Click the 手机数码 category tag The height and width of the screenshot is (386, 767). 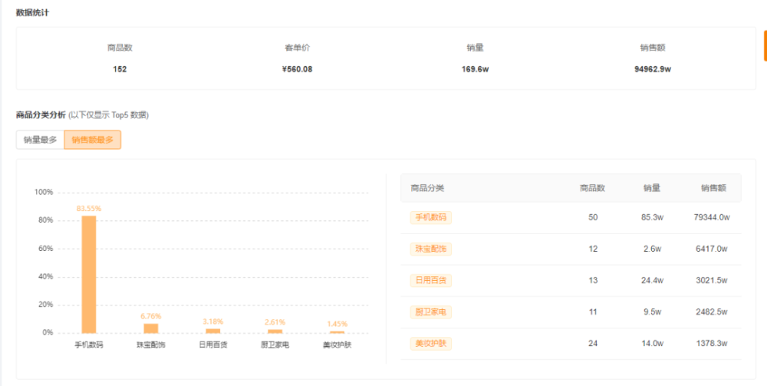(x=431, y=217)
